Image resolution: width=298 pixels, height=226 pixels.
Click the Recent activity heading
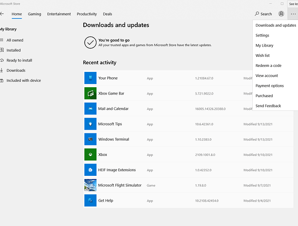click(100, 63)
